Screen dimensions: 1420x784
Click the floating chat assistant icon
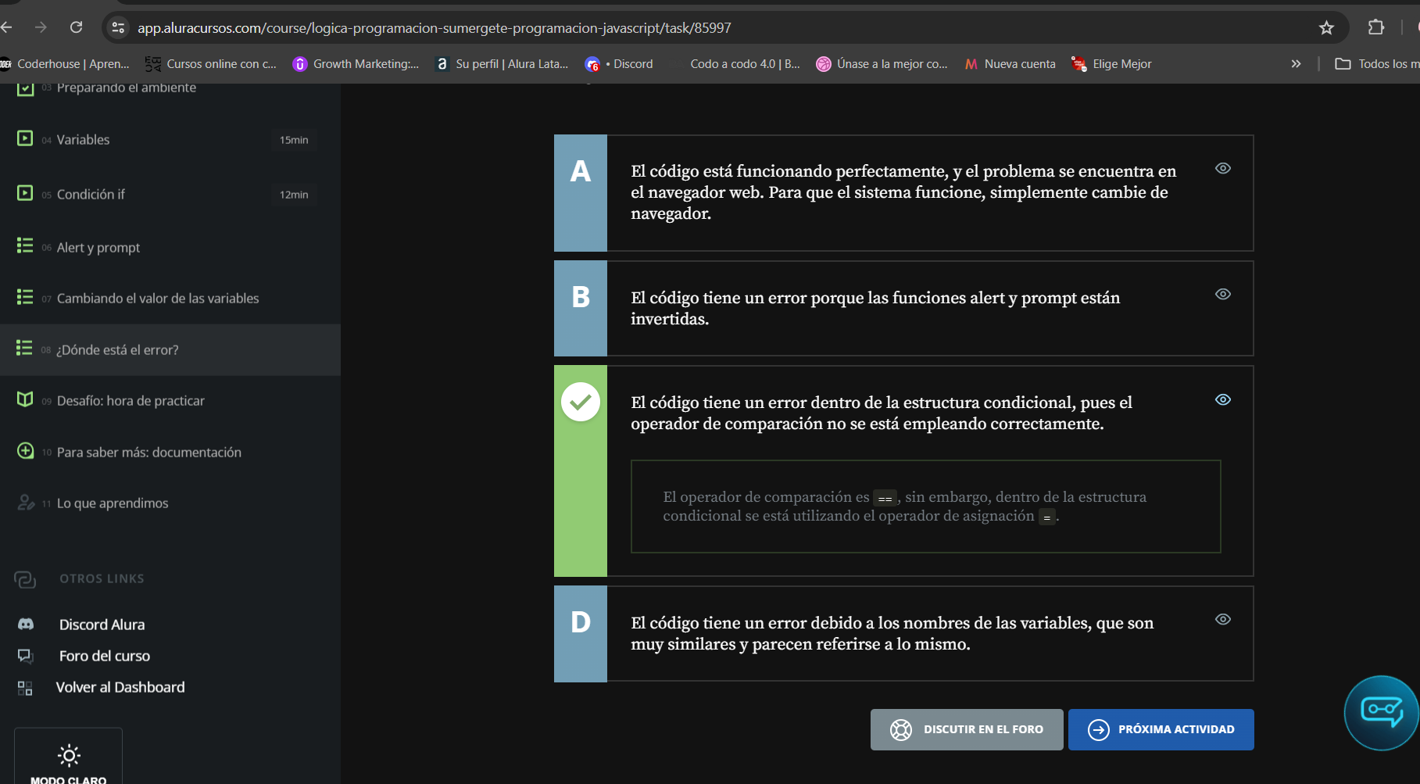(x=1380, y=712)
